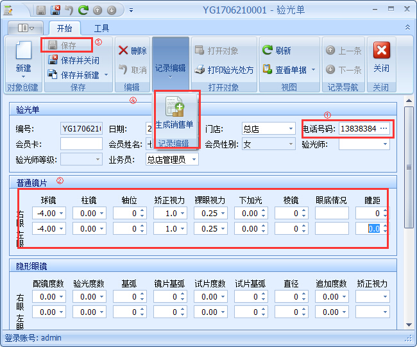
Task: Open 会员性别 gender dropdown
Action: (x=291, y=144)
